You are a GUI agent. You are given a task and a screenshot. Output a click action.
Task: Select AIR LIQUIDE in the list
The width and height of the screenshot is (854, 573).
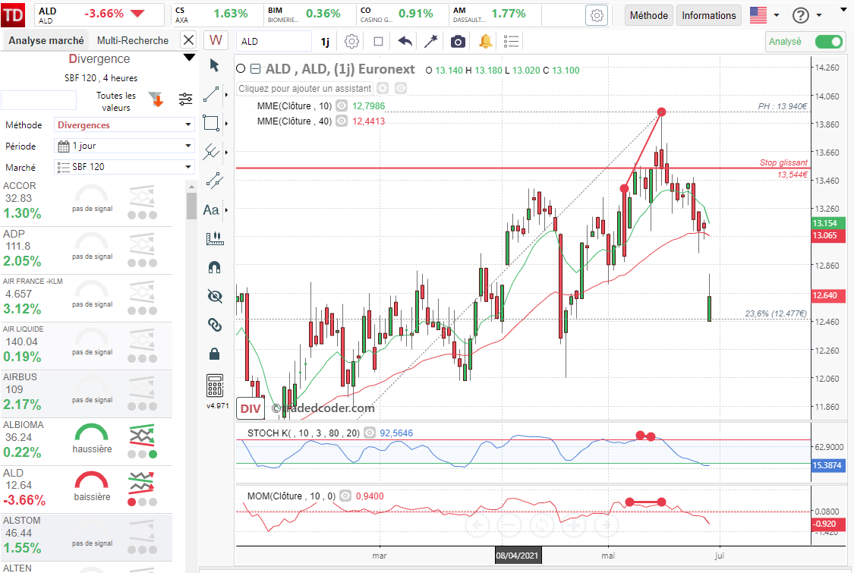86,346
